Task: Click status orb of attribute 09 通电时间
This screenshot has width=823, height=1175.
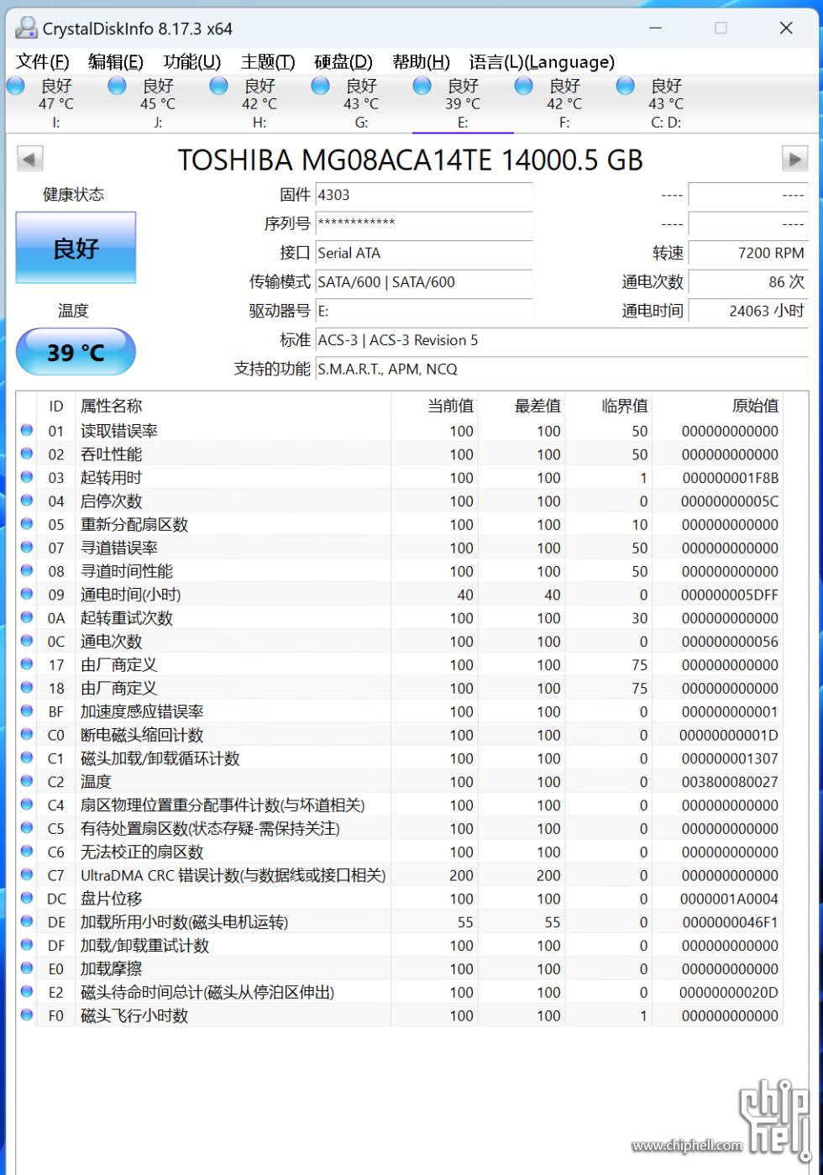Action: pos(27,594)
